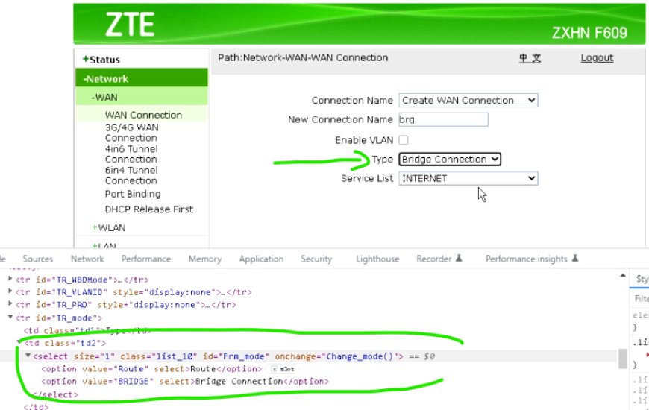Click the New Connection Name field
This screenshot has width=649, height=410.
point(443,119)
